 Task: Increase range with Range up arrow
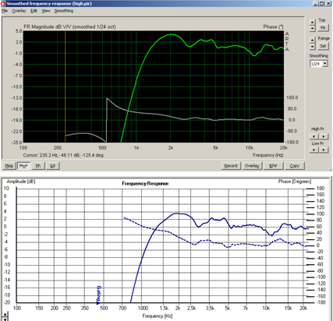(x=313, y=40)
